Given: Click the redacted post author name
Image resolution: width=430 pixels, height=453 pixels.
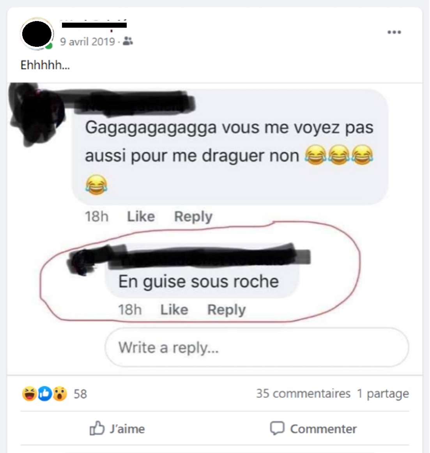Looking at the screenshot, I should click(x=94, y=25).
